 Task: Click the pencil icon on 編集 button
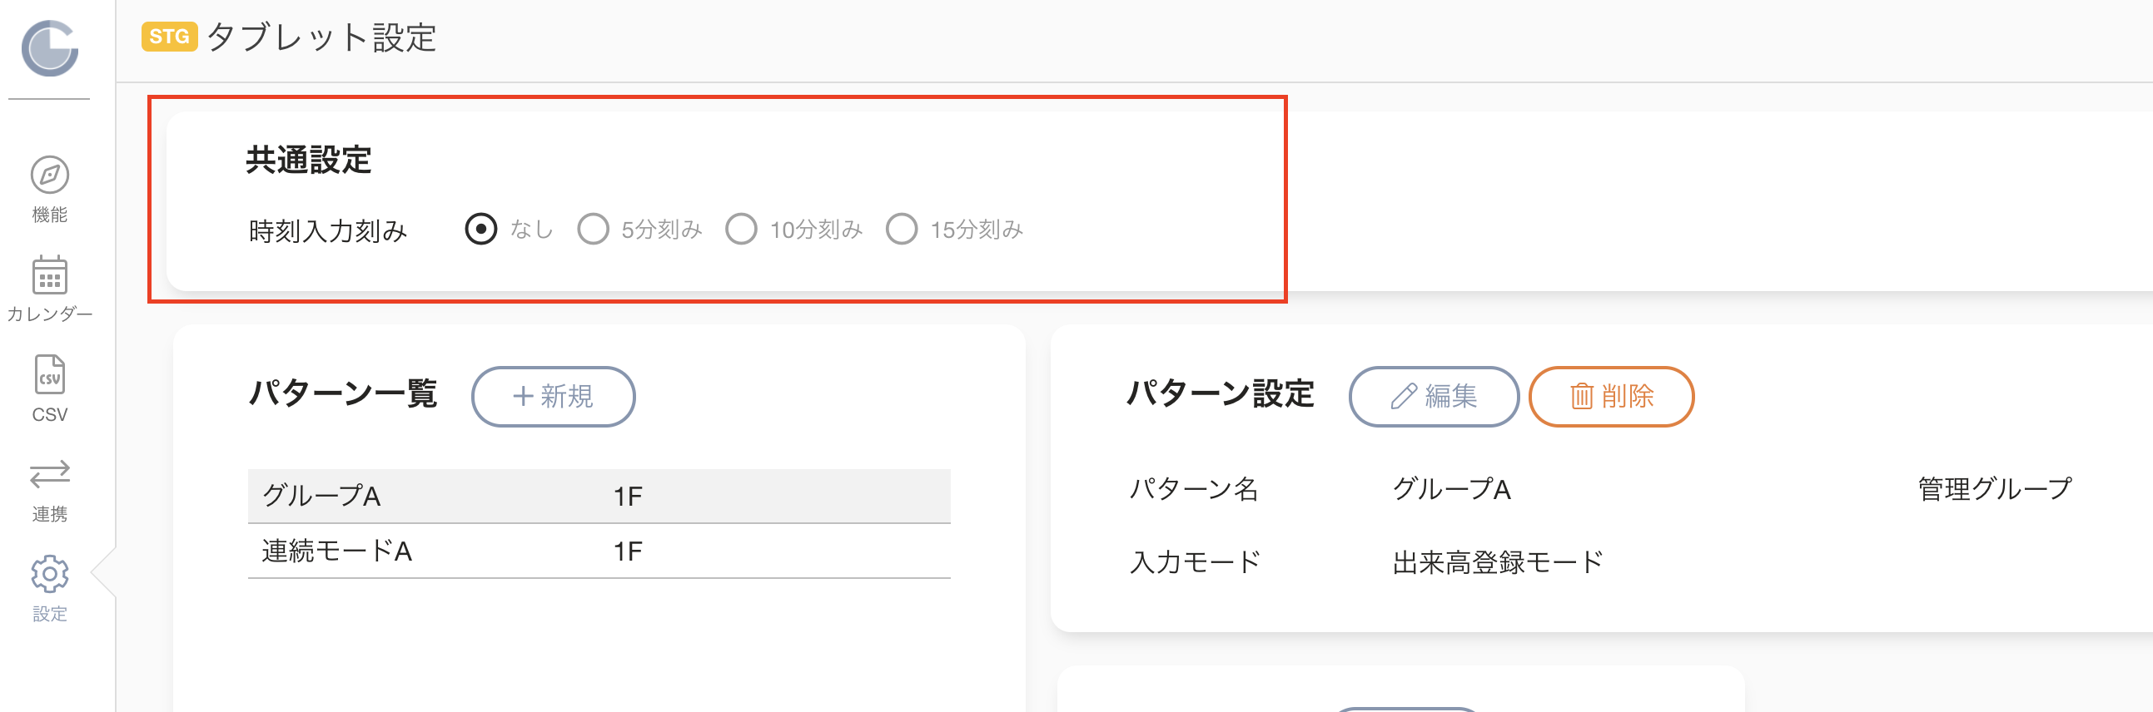(x=1404, y=396)
